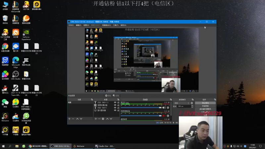Open 360 secure browser desktop shortcut

[26, 118]
